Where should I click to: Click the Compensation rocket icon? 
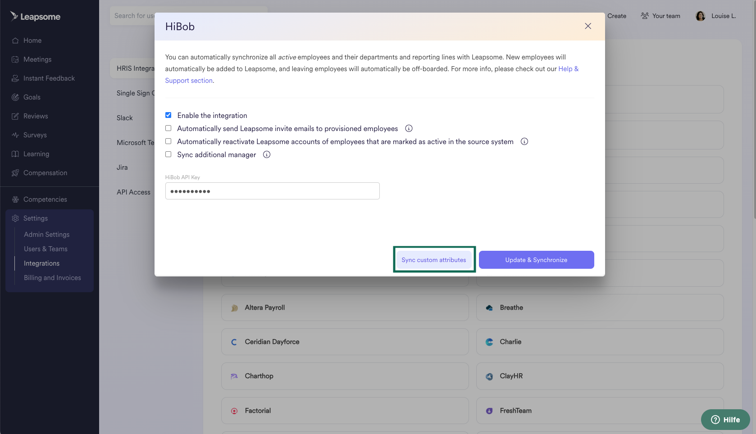(15, 173)
